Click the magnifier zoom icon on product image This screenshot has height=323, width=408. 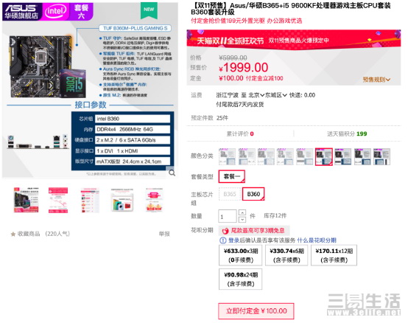coord(172,173)
